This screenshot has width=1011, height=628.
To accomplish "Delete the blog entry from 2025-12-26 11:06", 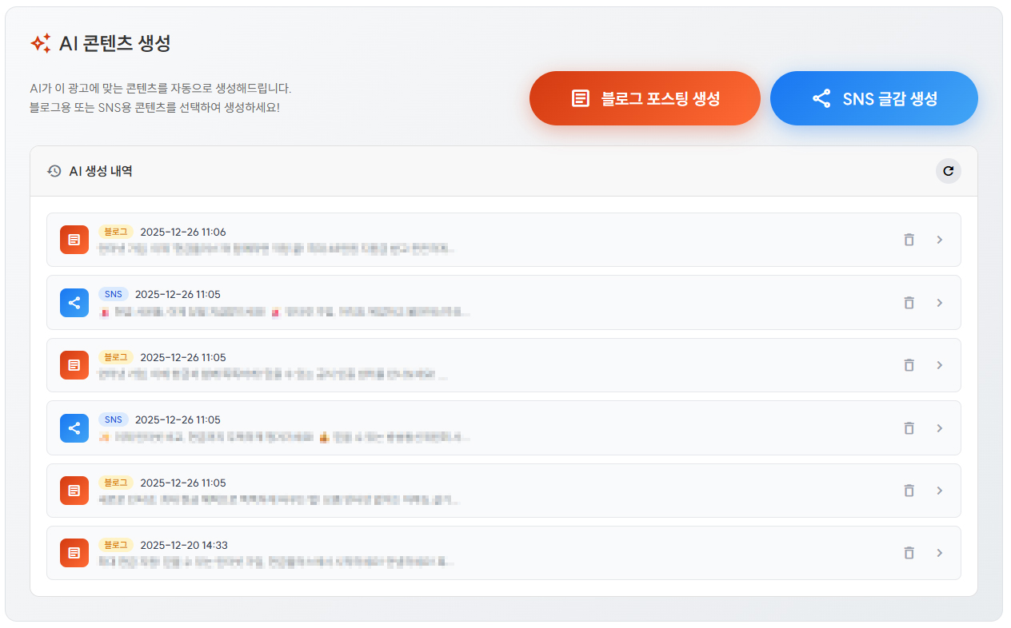I will click(x=909, y=240).
